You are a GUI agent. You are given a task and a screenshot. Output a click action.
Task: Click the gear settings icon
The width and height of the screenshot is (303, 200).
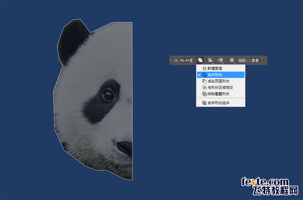point(232,60)
